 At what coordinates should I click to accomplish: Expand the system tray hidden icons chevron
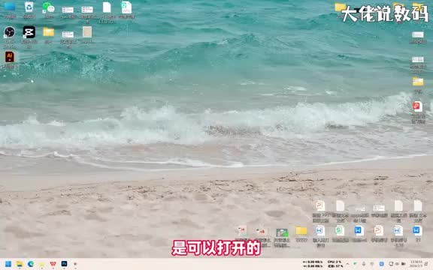347,264
